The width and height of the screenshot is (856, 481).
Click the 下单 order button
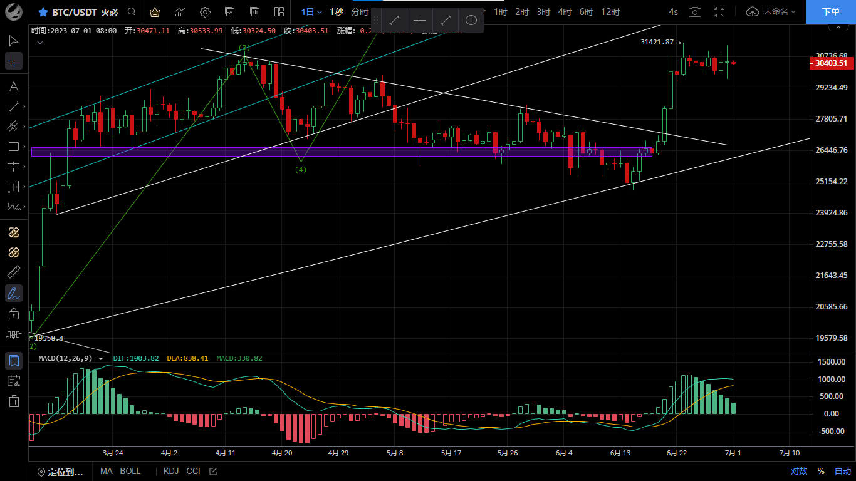[830, 12]
